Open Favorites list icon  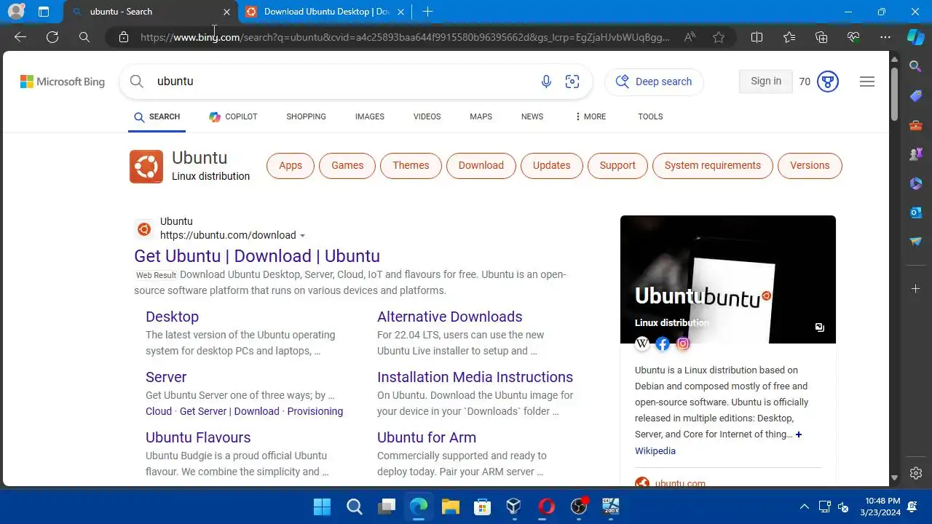[789, 37]
